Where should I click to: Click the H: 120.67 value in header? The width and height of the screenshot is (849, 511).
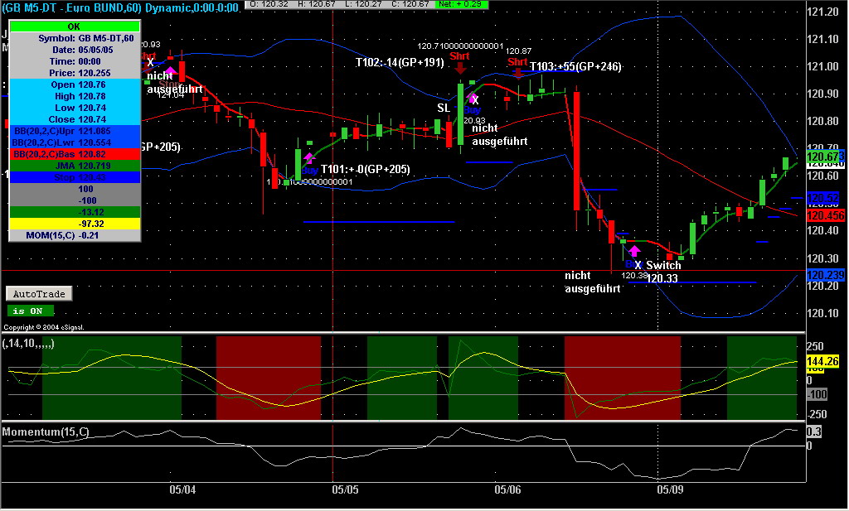pyautogui.click(x=318, y=4)
